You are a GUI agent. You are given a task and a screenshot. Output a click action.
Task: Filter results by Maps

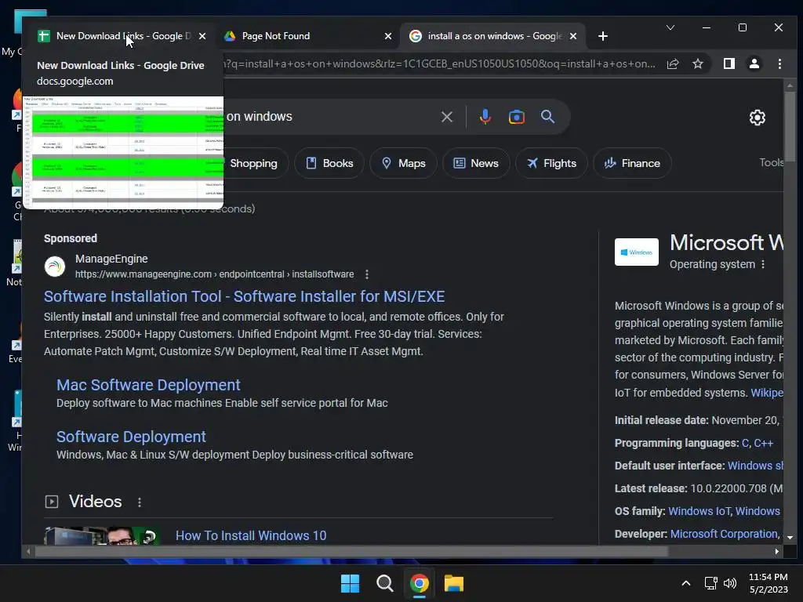point(404,163)
